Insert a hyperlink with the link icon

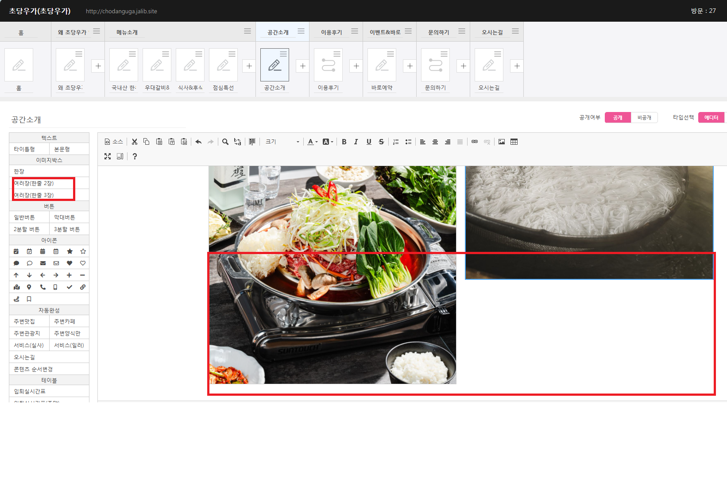[x=475, y=142]
